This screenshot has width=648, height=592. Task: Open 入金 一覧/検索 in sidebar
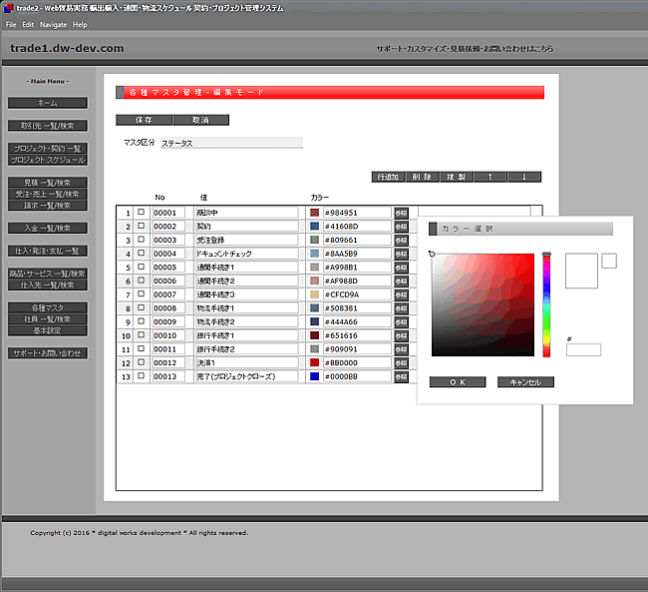click(x=48, y=228)
